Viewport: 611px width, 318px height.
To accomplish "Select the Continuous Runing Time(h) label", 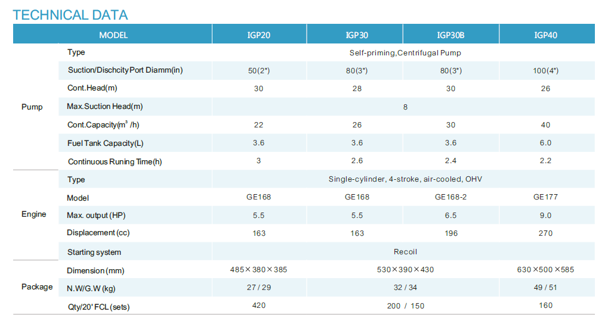I will coord(115,161).
